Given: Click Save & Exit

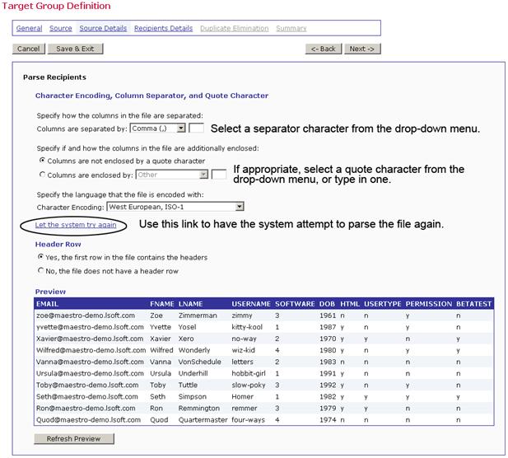Looking at the screenshot, I should [75, 49].
